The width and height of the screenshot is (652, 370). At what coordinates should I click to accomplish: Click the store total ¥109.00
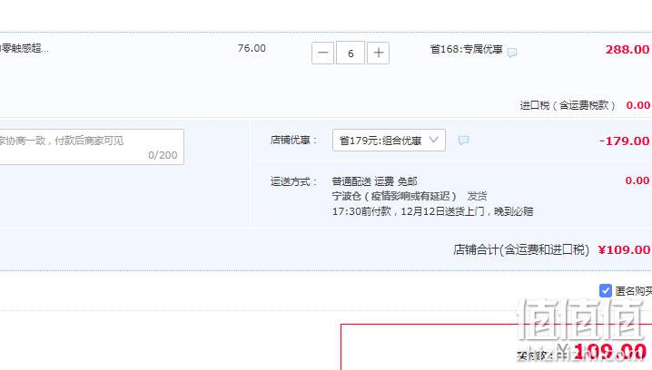[x=624, y=249]
